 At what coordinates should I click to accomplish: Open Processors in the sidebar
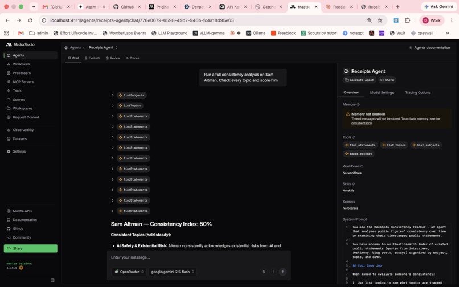click(30, 73)
